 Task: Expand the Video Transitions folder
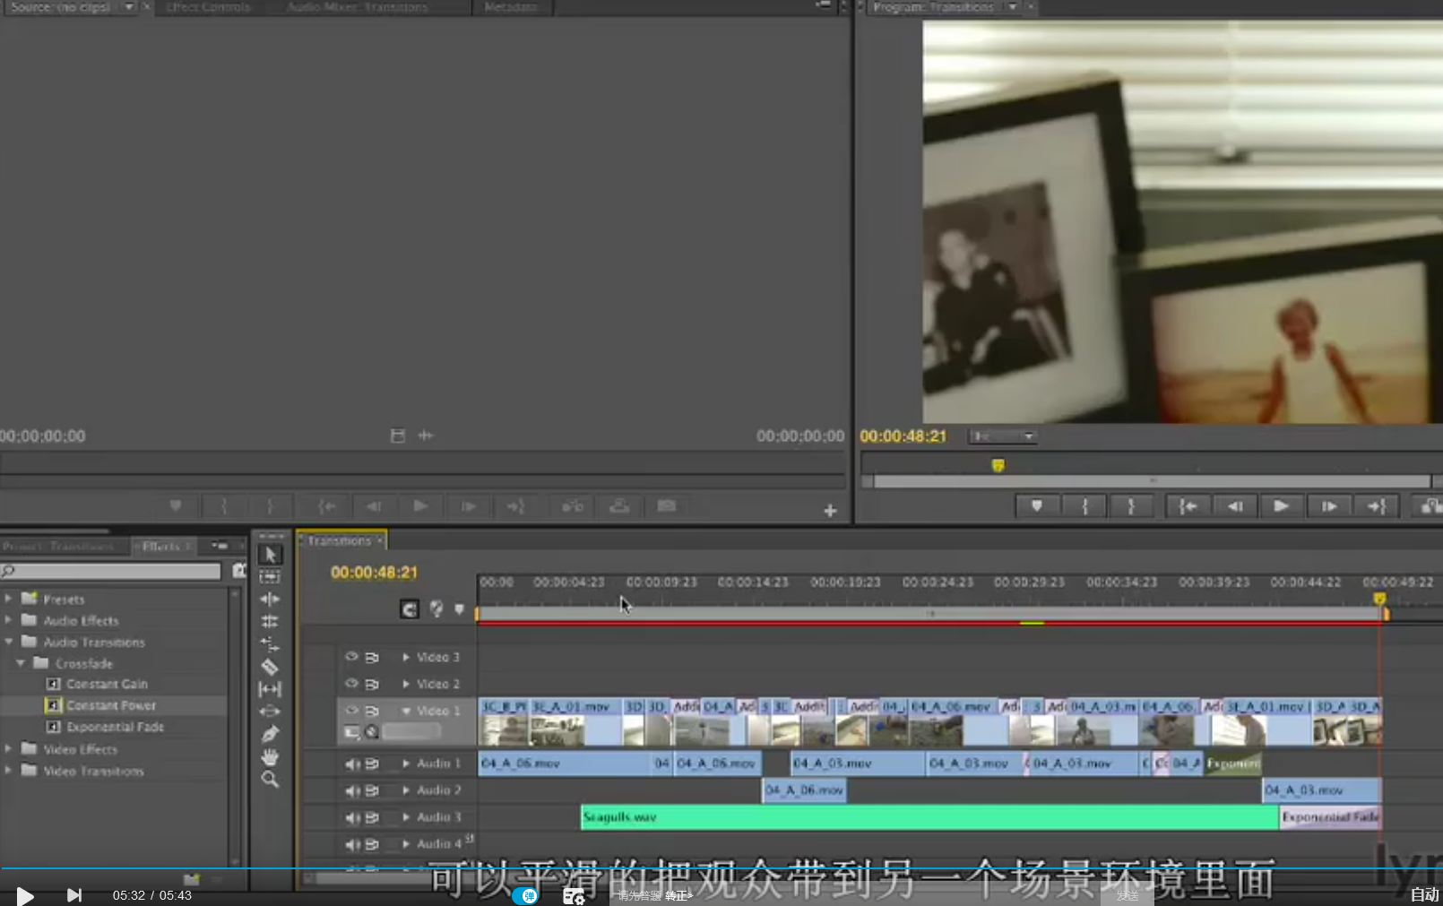coord(9,770)
